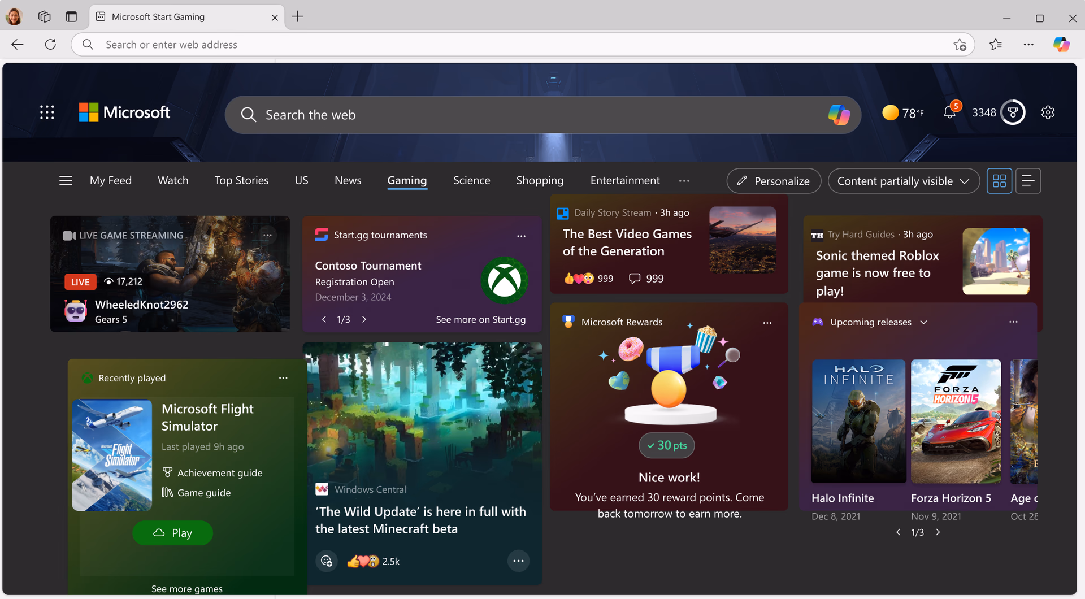The image size is (1085, 599).
Task: Open the Achievement guide link
Action: (212, 473)
